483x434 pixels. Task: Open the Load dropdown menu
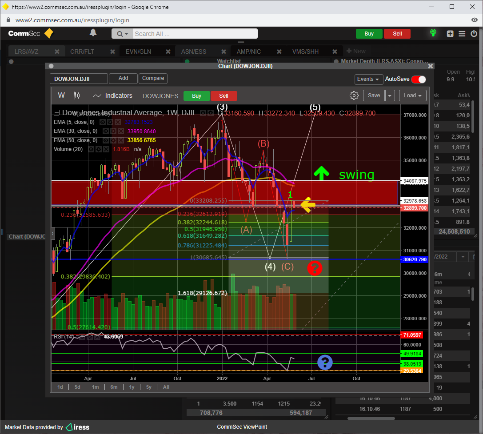[x=412, y=96]
